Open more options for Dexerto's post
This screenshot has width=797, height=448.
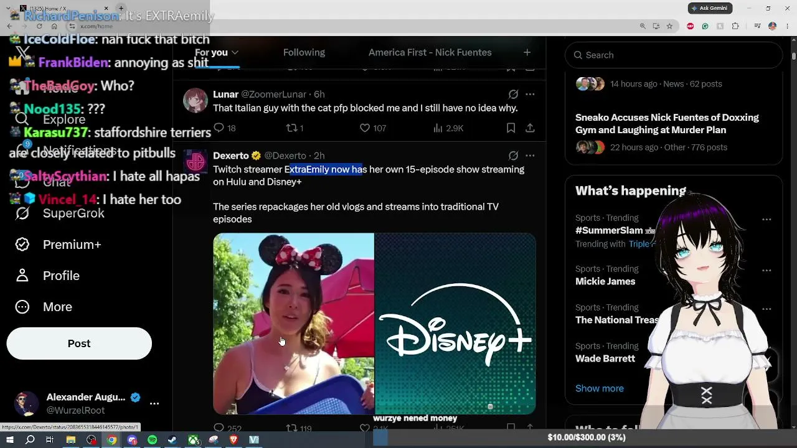pos(530,156)
